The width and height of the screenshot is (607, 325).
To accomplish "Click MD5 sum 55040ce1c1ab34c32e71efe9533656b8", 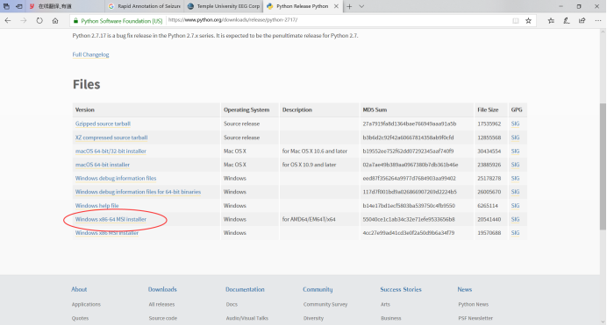I will [409, 219].
